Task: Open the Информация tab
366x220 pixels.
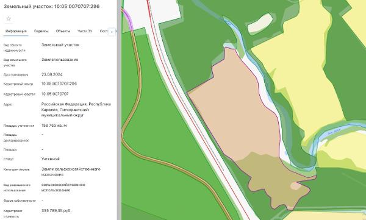Action: click(x=16, y=31)
